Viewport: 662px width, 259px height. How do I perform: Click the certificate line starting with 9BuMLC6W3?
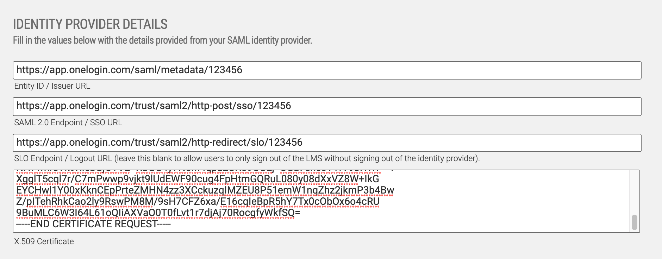coord(158,213)
